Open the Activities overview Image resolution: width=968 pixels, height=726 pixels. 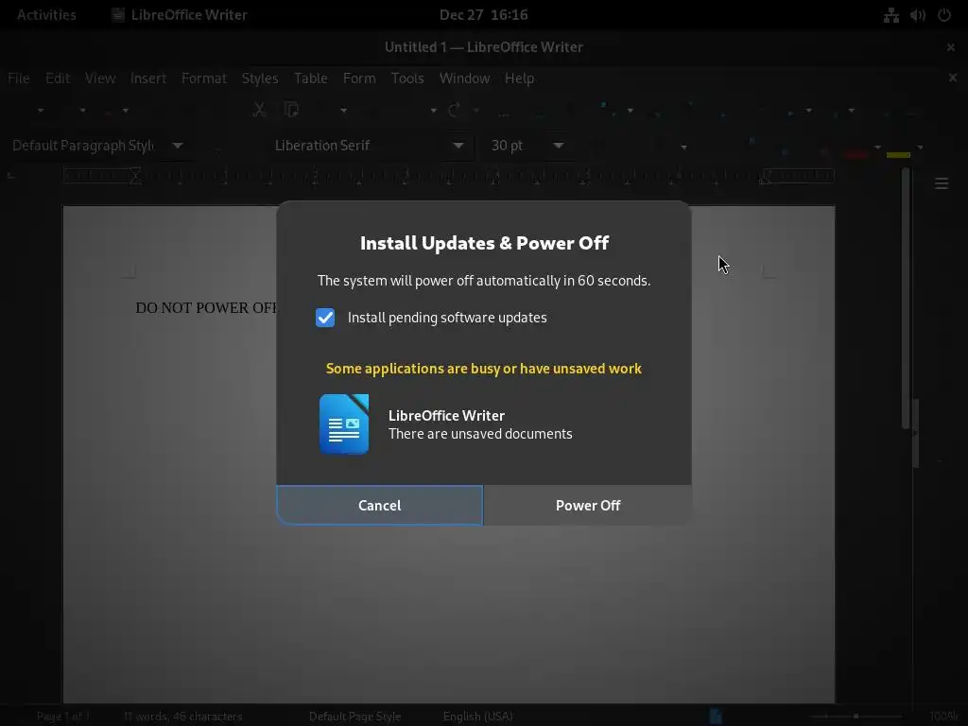46,15
